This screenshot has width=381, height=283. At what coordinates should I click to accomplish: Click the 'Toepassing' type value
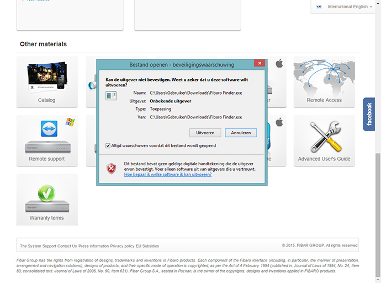pos(160,109)
